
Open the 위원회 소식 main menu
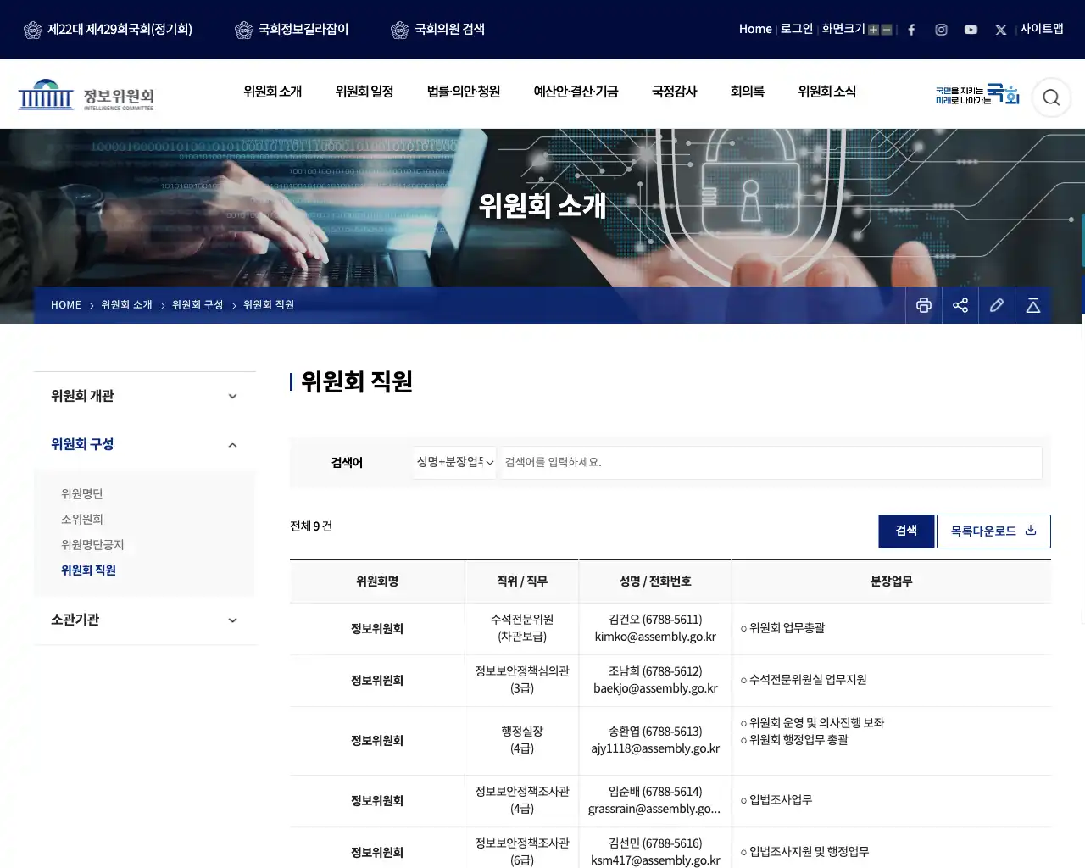(827, 92)
